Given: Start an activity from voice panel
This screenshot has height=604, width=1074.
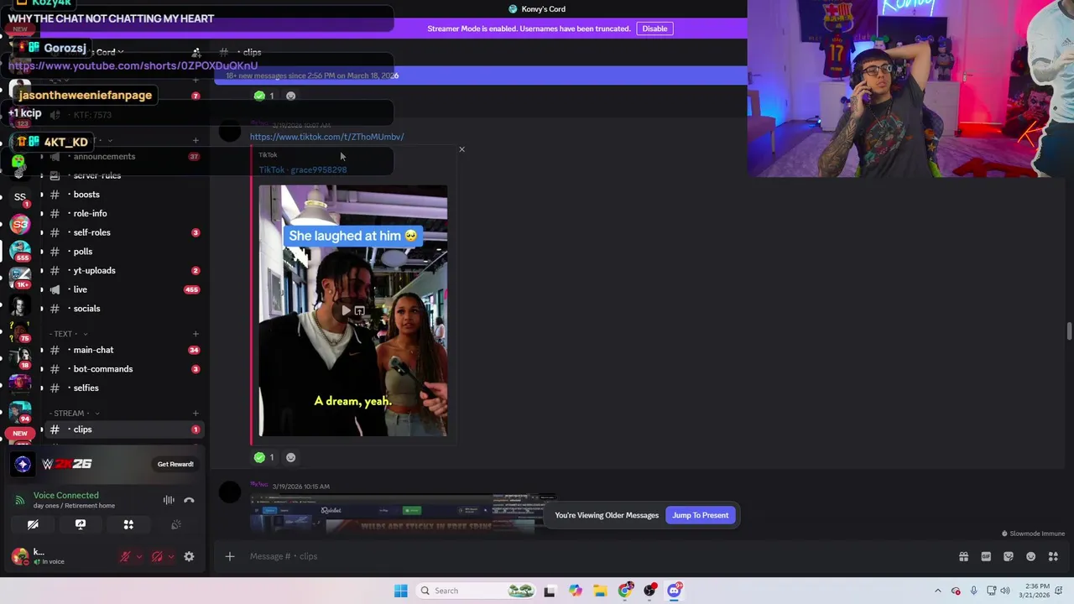Looking at the screenshot, I should click(x=128, y=524).
